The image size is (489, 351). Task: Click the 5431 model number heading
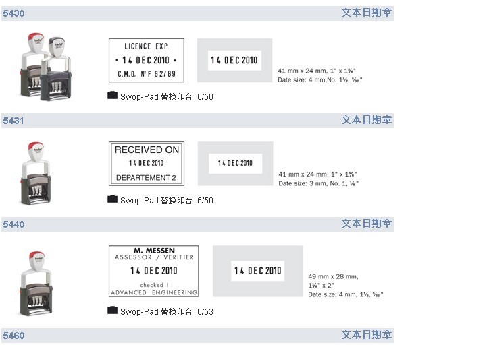pos(14,121)
